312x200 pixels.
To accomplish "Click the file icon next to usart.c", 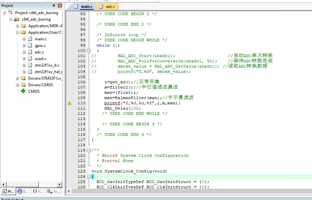I will (30, 59).
